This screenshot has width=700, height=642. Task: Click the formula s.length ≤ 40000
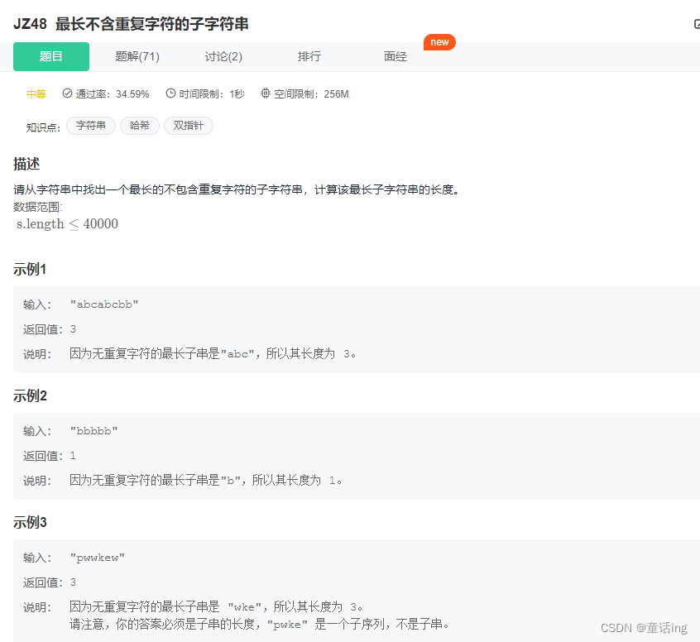coord(67,223)
